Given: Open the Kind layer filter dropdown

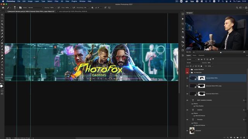Looking at the screenshot, I should tap(191, 59).
